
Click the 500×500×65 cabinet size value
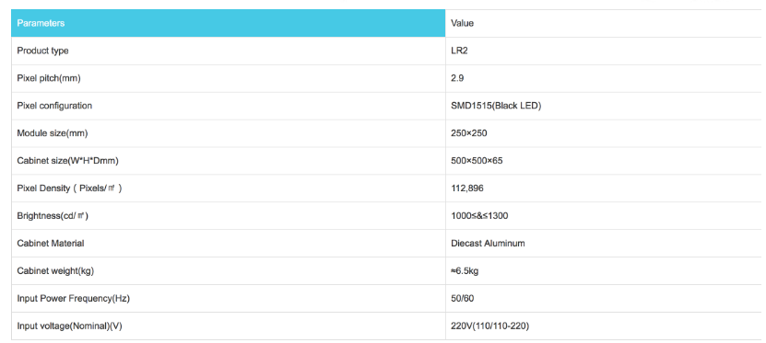(x=477, y=161)
